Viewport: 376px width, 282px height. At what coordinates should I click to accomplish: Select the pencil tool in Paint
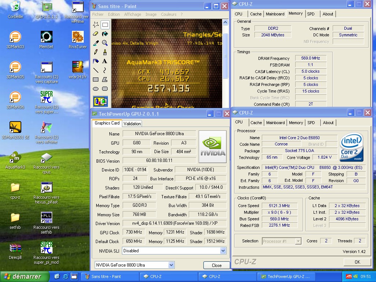[x=96, y=52]
